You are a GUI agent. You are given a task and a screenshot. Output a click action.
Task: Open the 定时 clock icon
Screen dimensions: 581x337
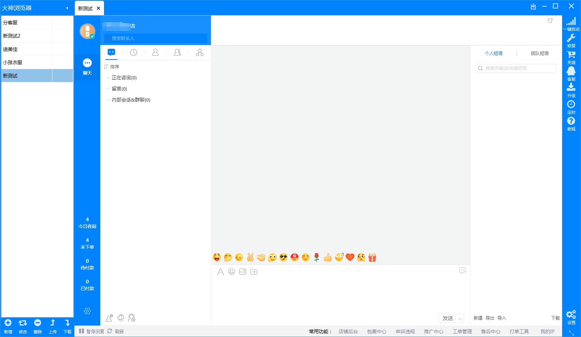(571, 104)
